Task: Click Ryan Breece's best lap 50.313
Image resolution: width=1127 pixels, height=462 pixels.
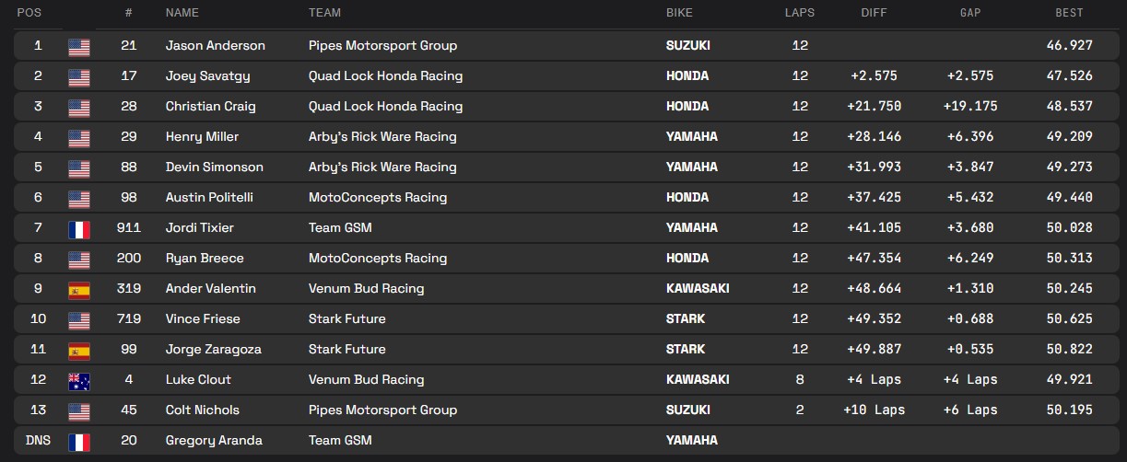Action: (1070, 259)
